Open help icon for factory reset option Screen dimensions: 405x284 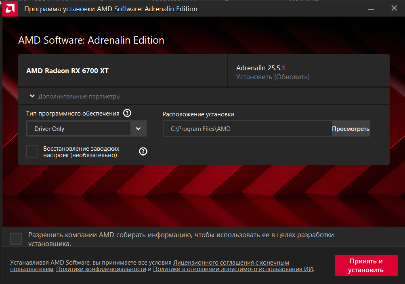[x=143, y=151]
